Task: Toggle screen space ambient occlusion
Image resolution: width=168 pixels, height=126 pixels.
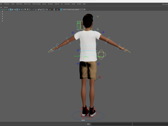Action: click(x=25, y=9)
